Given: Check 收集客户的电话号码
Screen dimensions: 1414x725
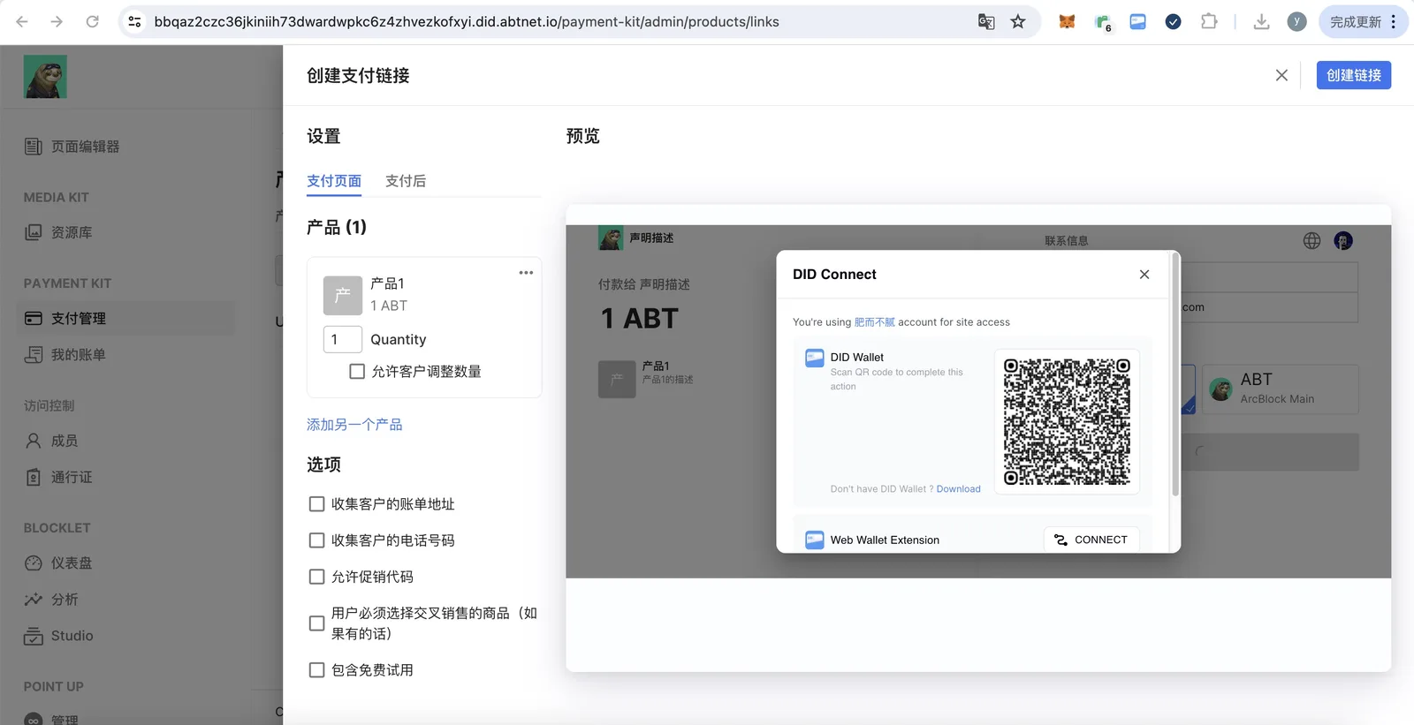Looking at the screenshot, I should click(x=316, y=540).
